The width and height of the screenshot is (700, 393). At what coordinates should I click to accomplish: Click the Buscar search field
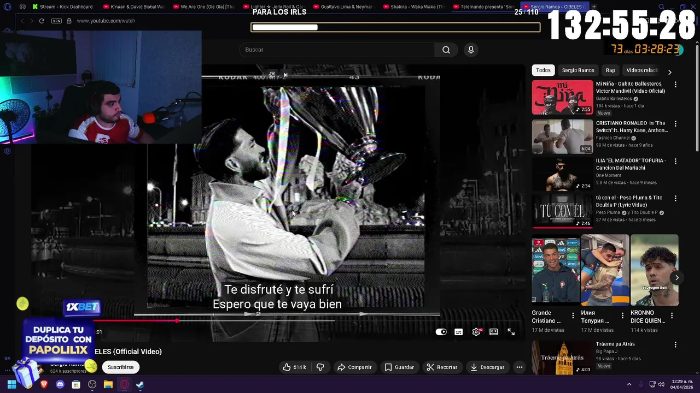click(x=337, y=50)
